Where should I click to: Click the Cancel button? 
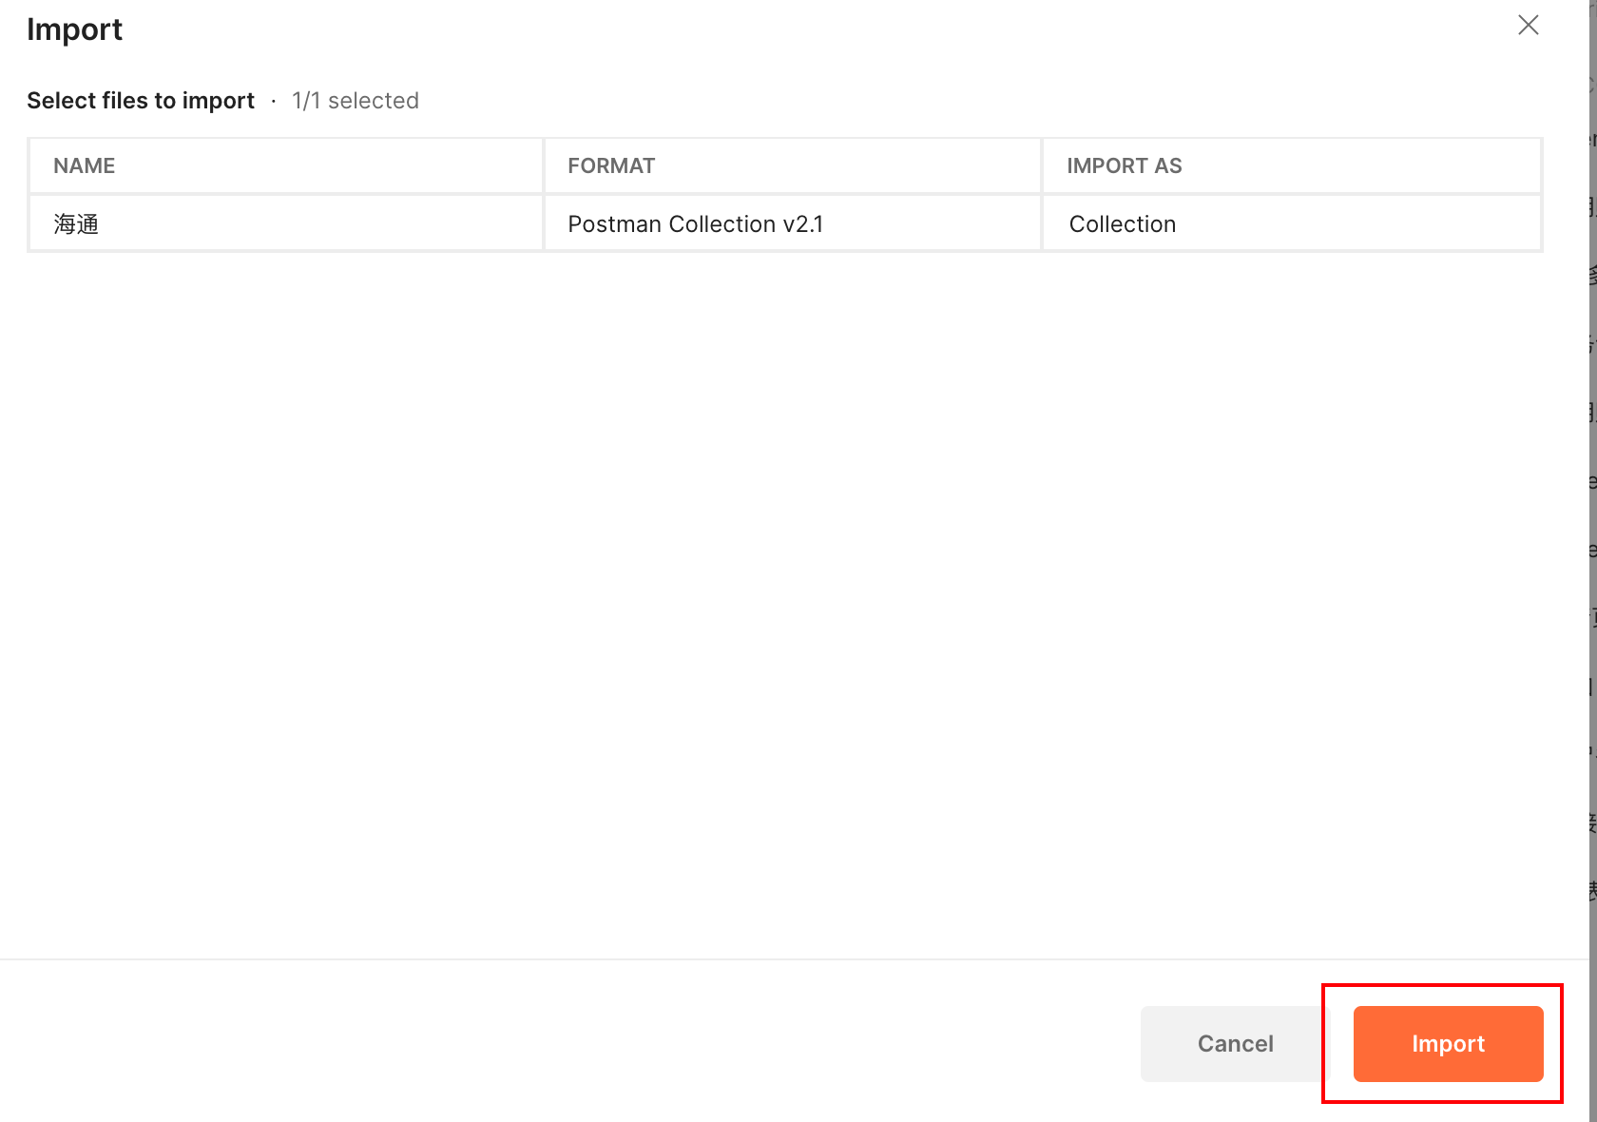pos(1234,1043)
